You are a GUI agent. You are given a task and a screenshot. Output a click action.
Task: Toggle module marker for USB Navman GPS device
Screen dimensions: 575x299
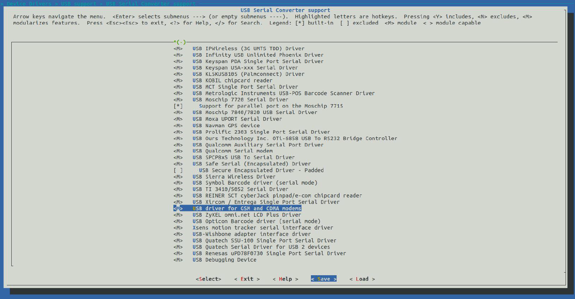click(178, 125)
